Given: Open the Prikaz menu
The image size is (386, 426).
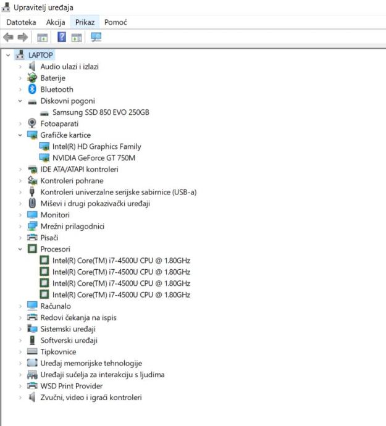Looking at the screenshot, I should pos(85,22).
